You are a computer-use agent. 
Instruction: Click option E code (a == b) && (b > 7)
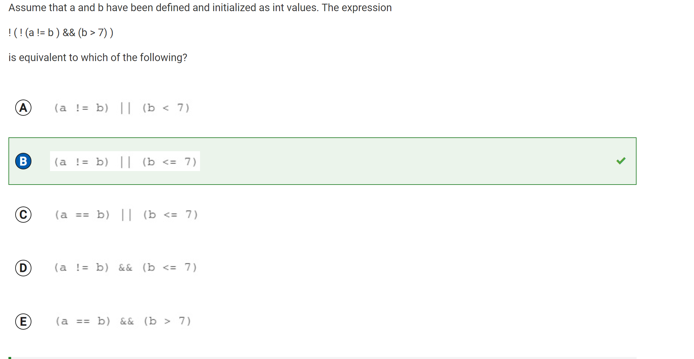click(x=123, y=321)
